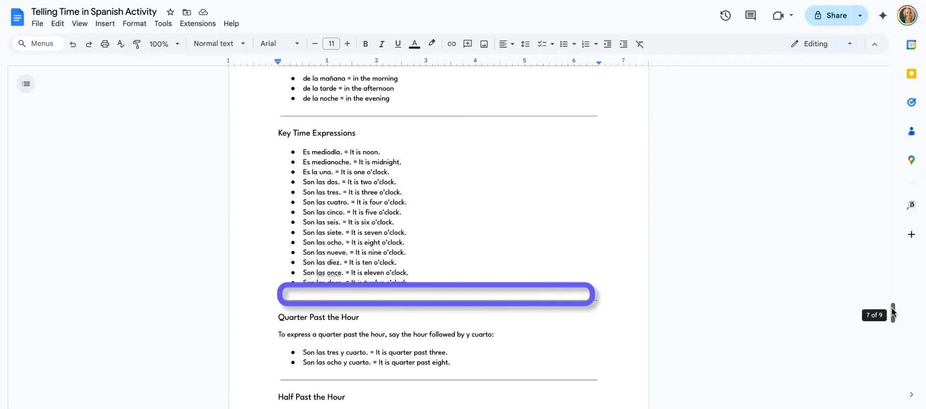Click the font size field
Screen dimensions: 926x409
[x=331, y=44]
